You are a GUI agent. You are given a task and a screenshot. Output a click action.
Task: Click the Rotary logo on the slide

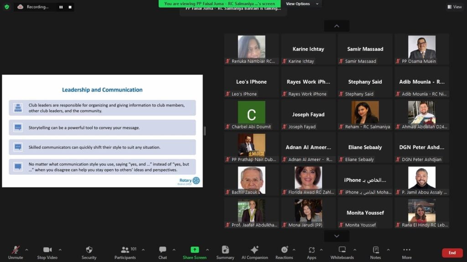[189, 181]
